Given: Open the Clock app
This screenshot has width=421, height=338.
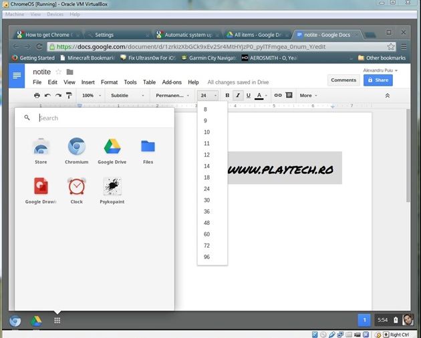Looking at the screenshot, I should [77, 190].
